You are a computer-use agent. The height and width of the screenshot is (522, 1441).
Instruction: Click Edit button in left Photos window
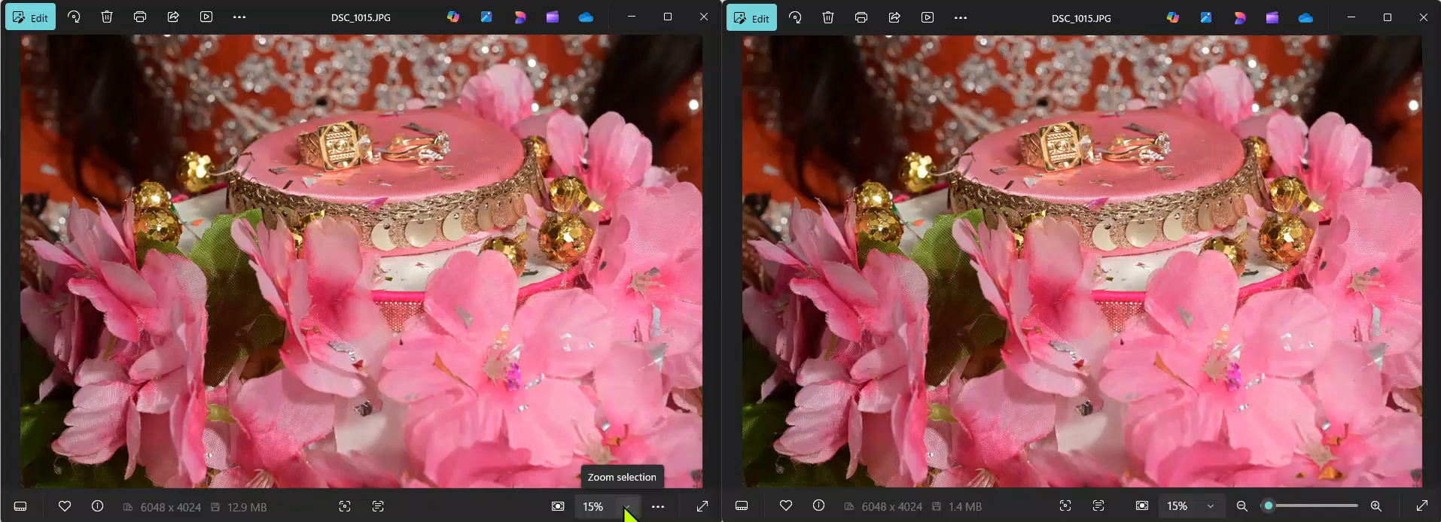tap(30, 17)
